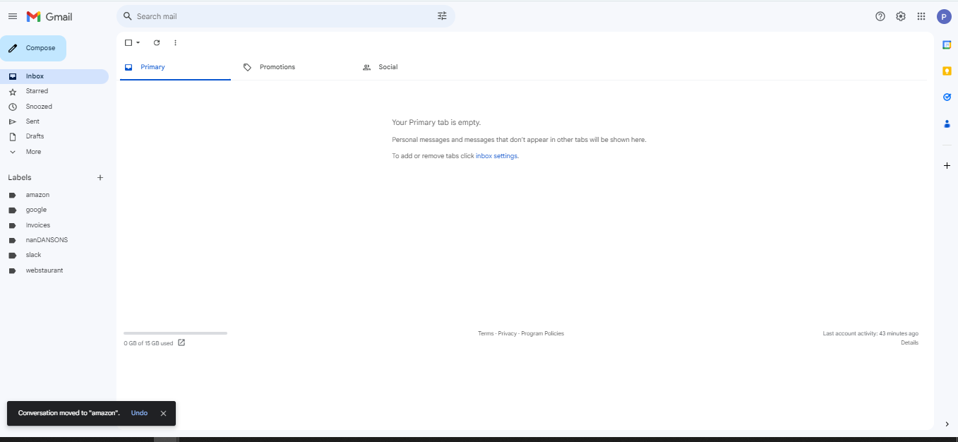The width and height of the screenshot is (958, 442).
Task: Click the Labels section heading
Action: click(x=20, y=178)
